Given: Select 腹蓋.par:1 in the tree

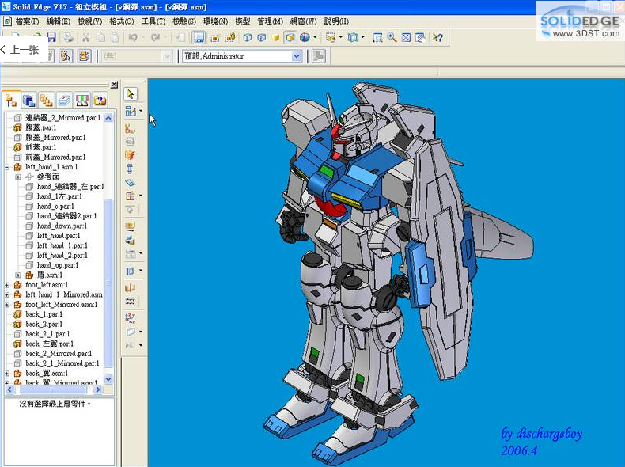Looking at the screenshot, I should coord(40,127).
